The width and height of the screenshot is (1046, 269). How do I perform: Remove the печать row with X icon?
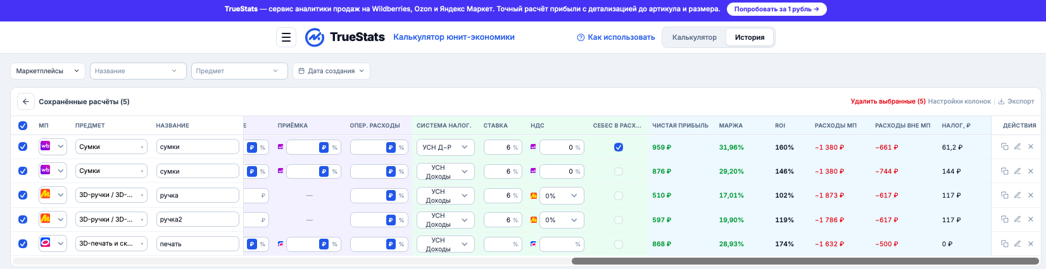[x=1030, y=244]
